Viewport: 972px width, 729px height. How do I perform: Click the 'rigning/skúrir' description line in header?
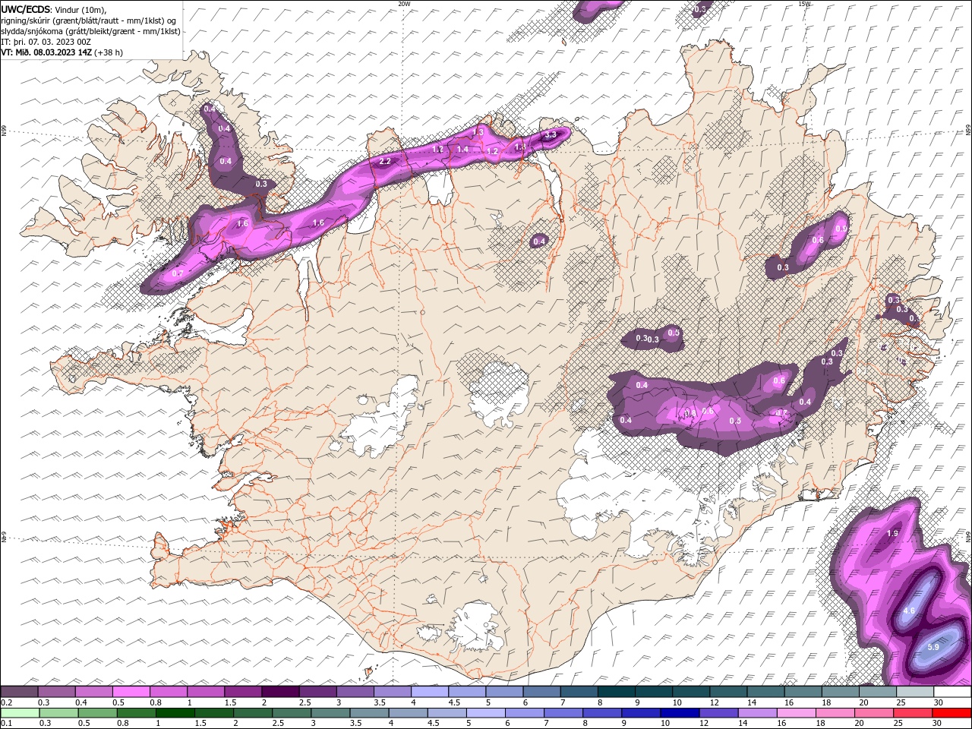90,20
